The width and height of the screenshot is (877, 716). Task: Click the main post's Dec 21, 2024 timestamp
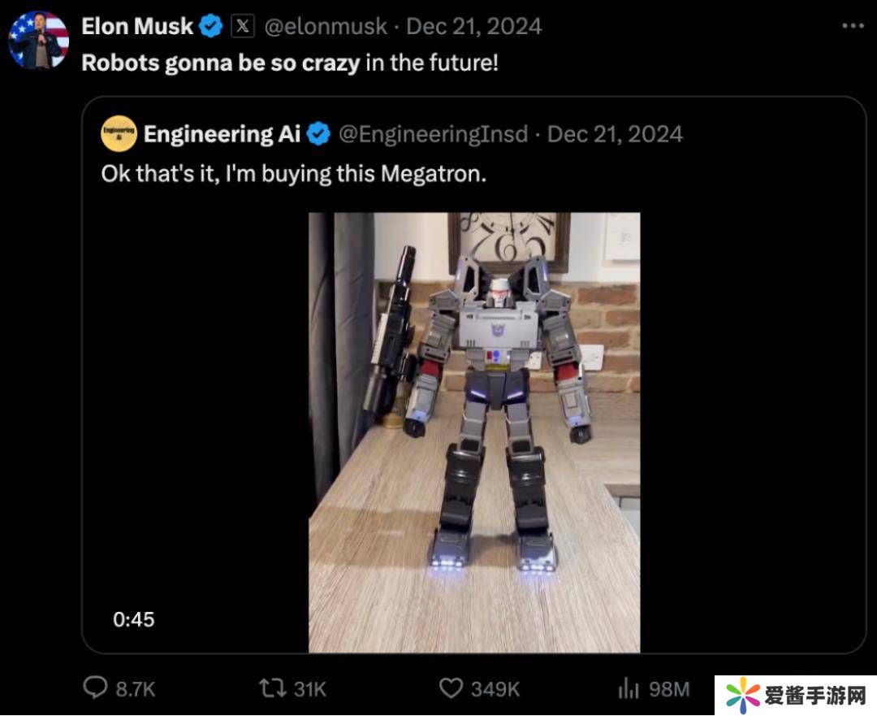473,27
